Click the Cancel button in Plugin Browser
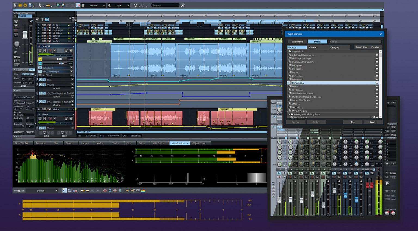Image resolution: width=418 pixels, height=231 pixels. (373, 122)
